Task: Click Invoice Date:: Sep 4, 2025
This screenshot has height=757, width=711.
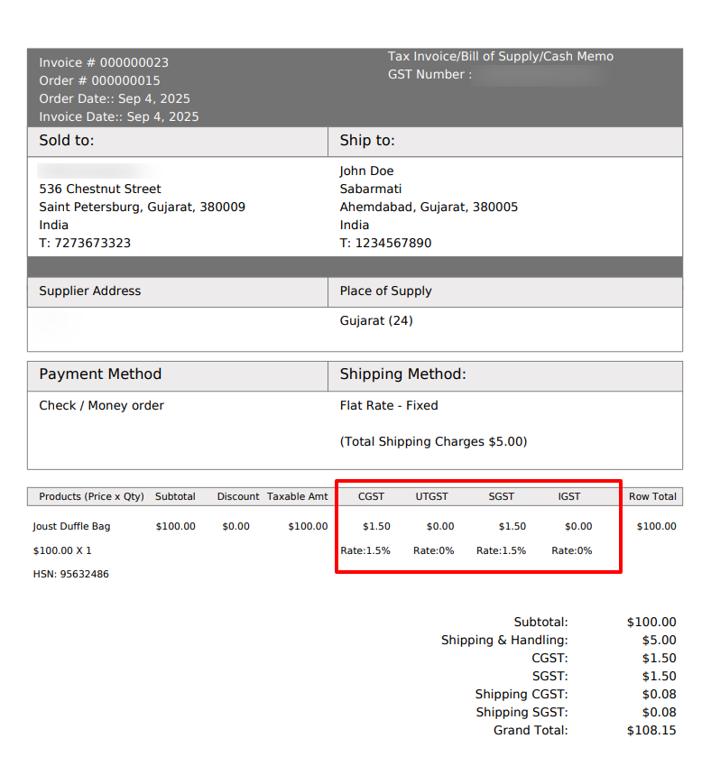Action: point(119,116)
